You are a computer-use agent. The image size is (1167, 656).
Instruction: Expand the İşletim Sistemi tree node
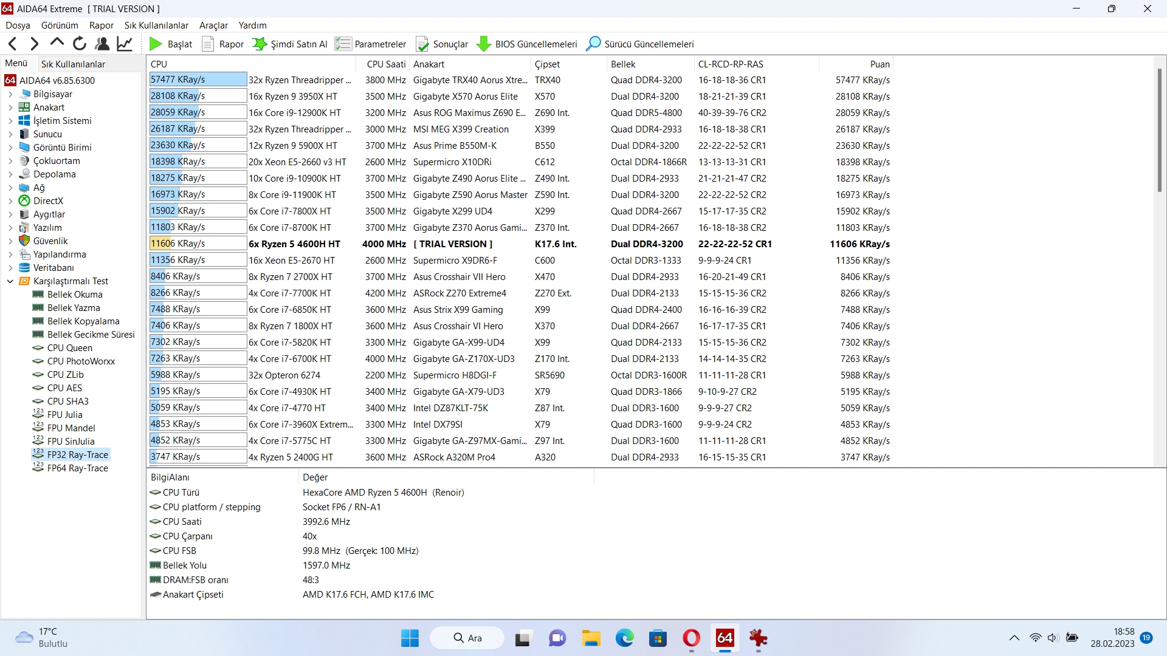pyautogui.click(x=10, y=121)
